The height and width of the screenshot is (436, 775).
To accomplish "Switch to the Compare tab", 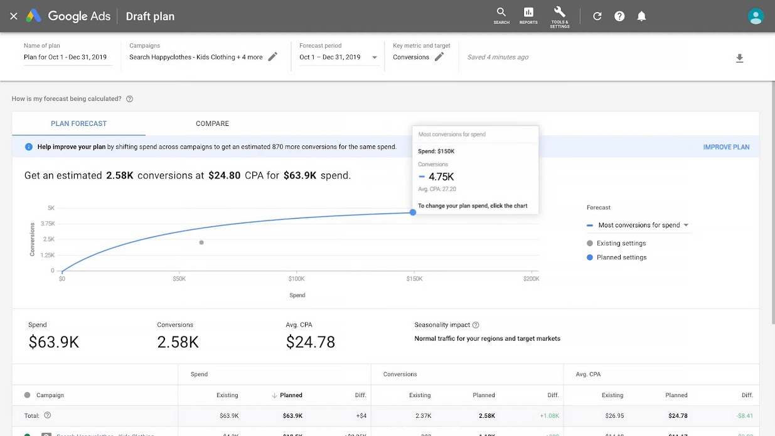I will (212, 123).
